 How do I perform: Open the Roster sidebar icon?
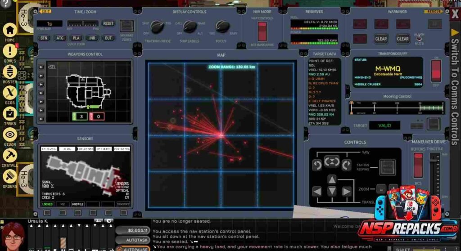10,72
